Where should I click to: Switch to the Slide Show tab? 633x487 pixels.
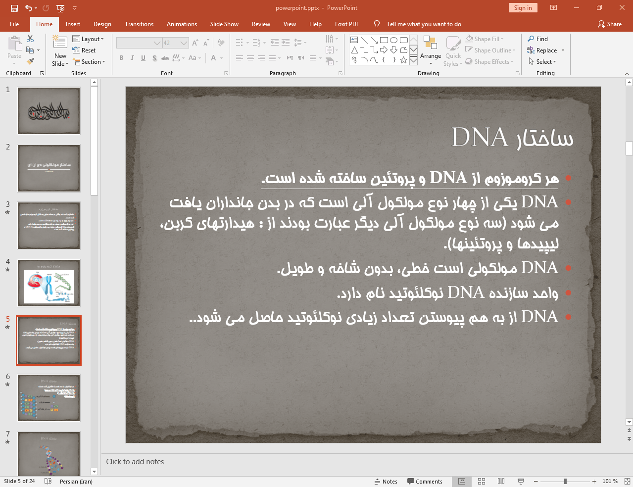coord(224,24)
